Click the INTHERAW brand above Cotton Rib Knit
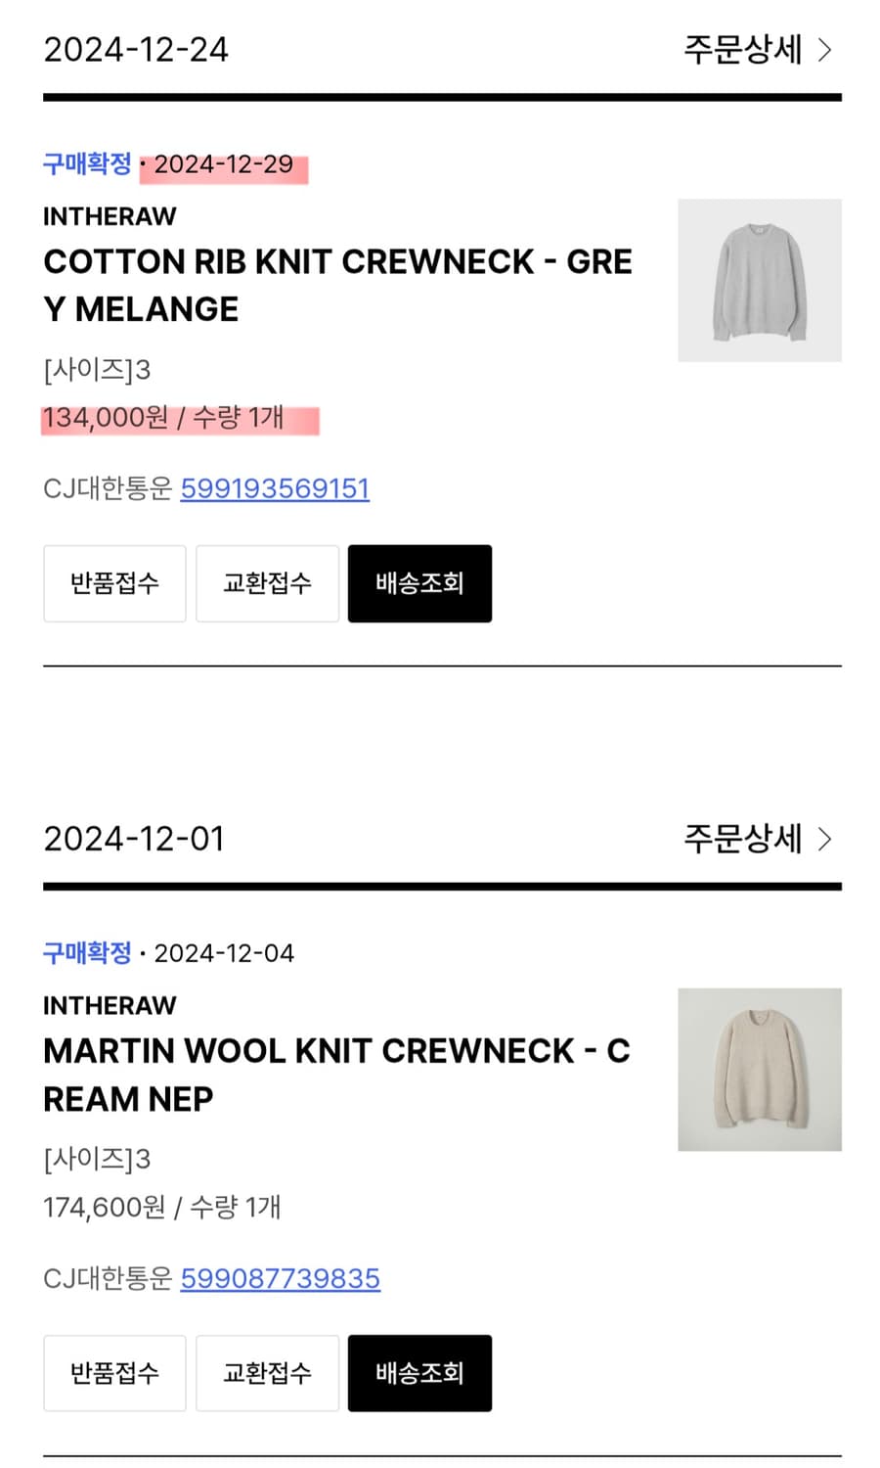Viewport: 880px width, 1468px height. (x=110, y=216)
